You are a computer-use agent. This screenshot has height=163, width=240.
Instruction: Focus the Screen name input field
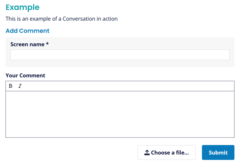point(120,55)
